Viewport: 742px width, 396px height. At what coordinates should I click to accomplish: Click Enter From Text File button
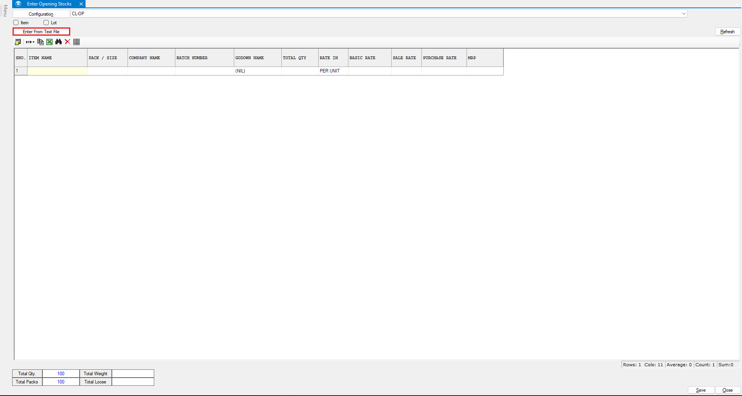41,32
